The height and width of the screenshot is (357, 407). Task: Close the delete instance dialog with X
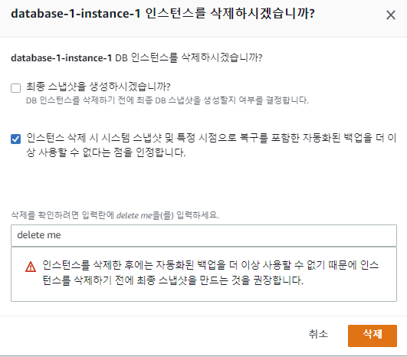tap(391, 15)
